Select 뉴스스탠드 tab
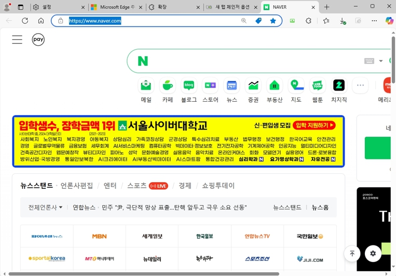Screen dimensions: 396x276 (x=37, y=186)
